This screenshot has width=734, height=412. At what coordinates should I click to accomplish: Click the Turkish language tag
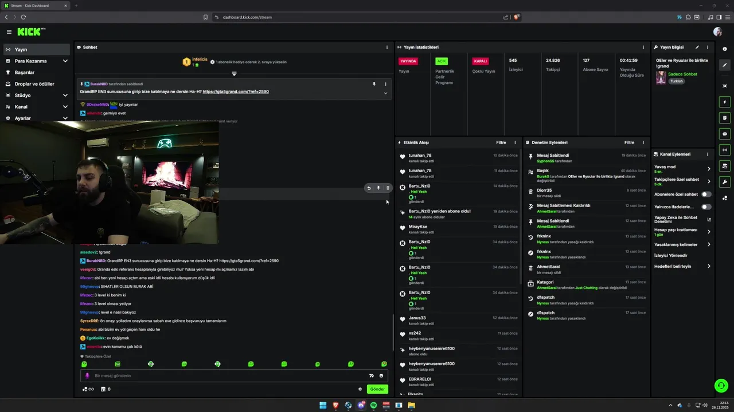[x=677, y=81]
